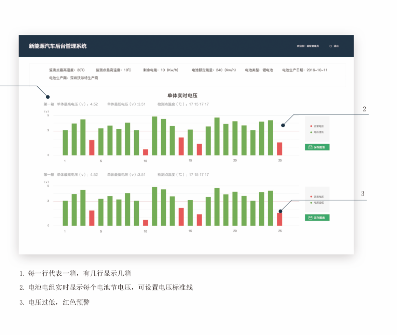Select red bar number 25 in upper chart
397x335 pixels.
pos(279,149)
